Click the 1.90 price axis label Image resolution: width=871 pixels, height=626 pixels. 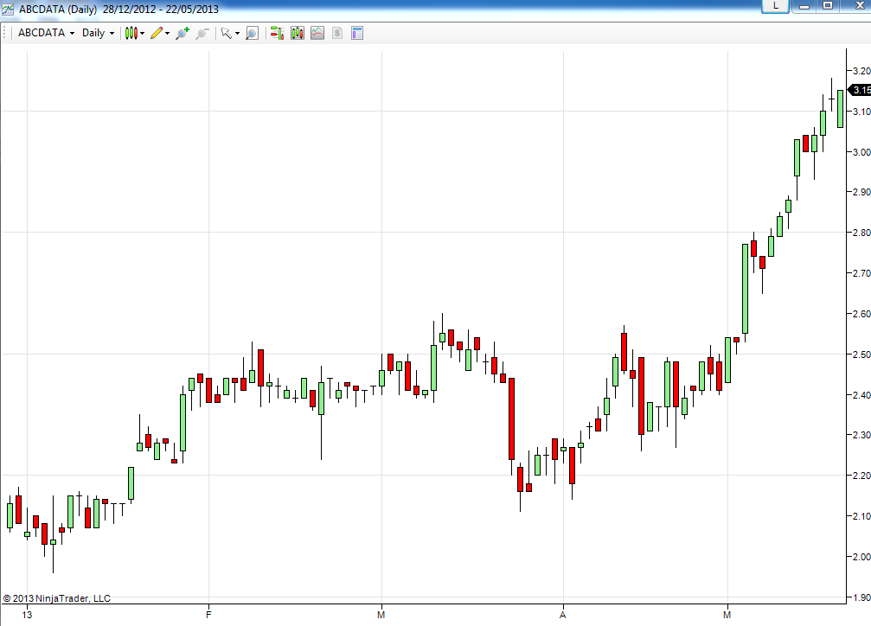click(x=861, y=597)
